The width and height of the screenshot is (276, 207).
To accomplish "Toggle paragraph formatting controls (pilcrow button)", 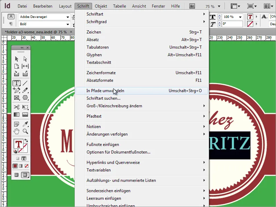I will (x=11, y=24).
